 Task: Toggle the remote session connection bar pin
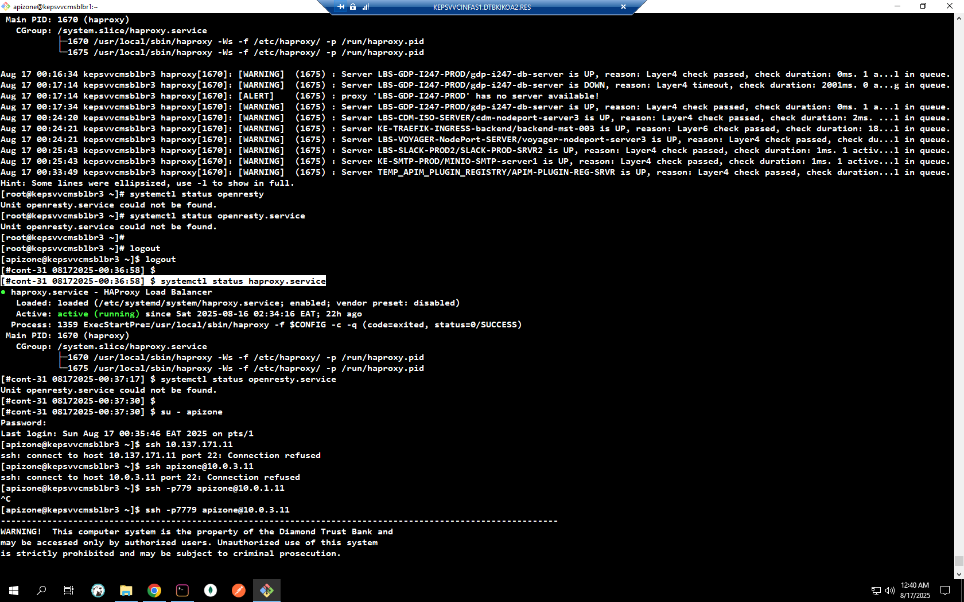pos(341,7)
